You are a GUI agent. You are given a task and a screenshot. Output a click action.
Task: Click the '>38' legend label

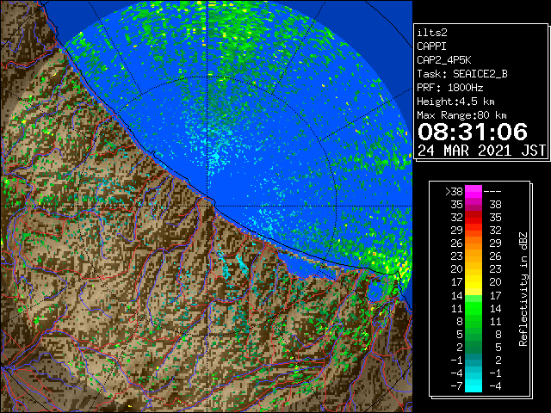coord(454,192)
